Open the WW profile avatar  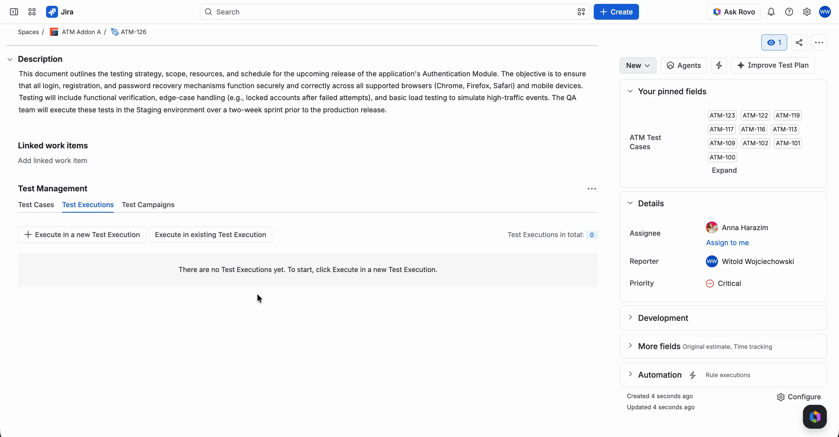[x=825, y=12]
